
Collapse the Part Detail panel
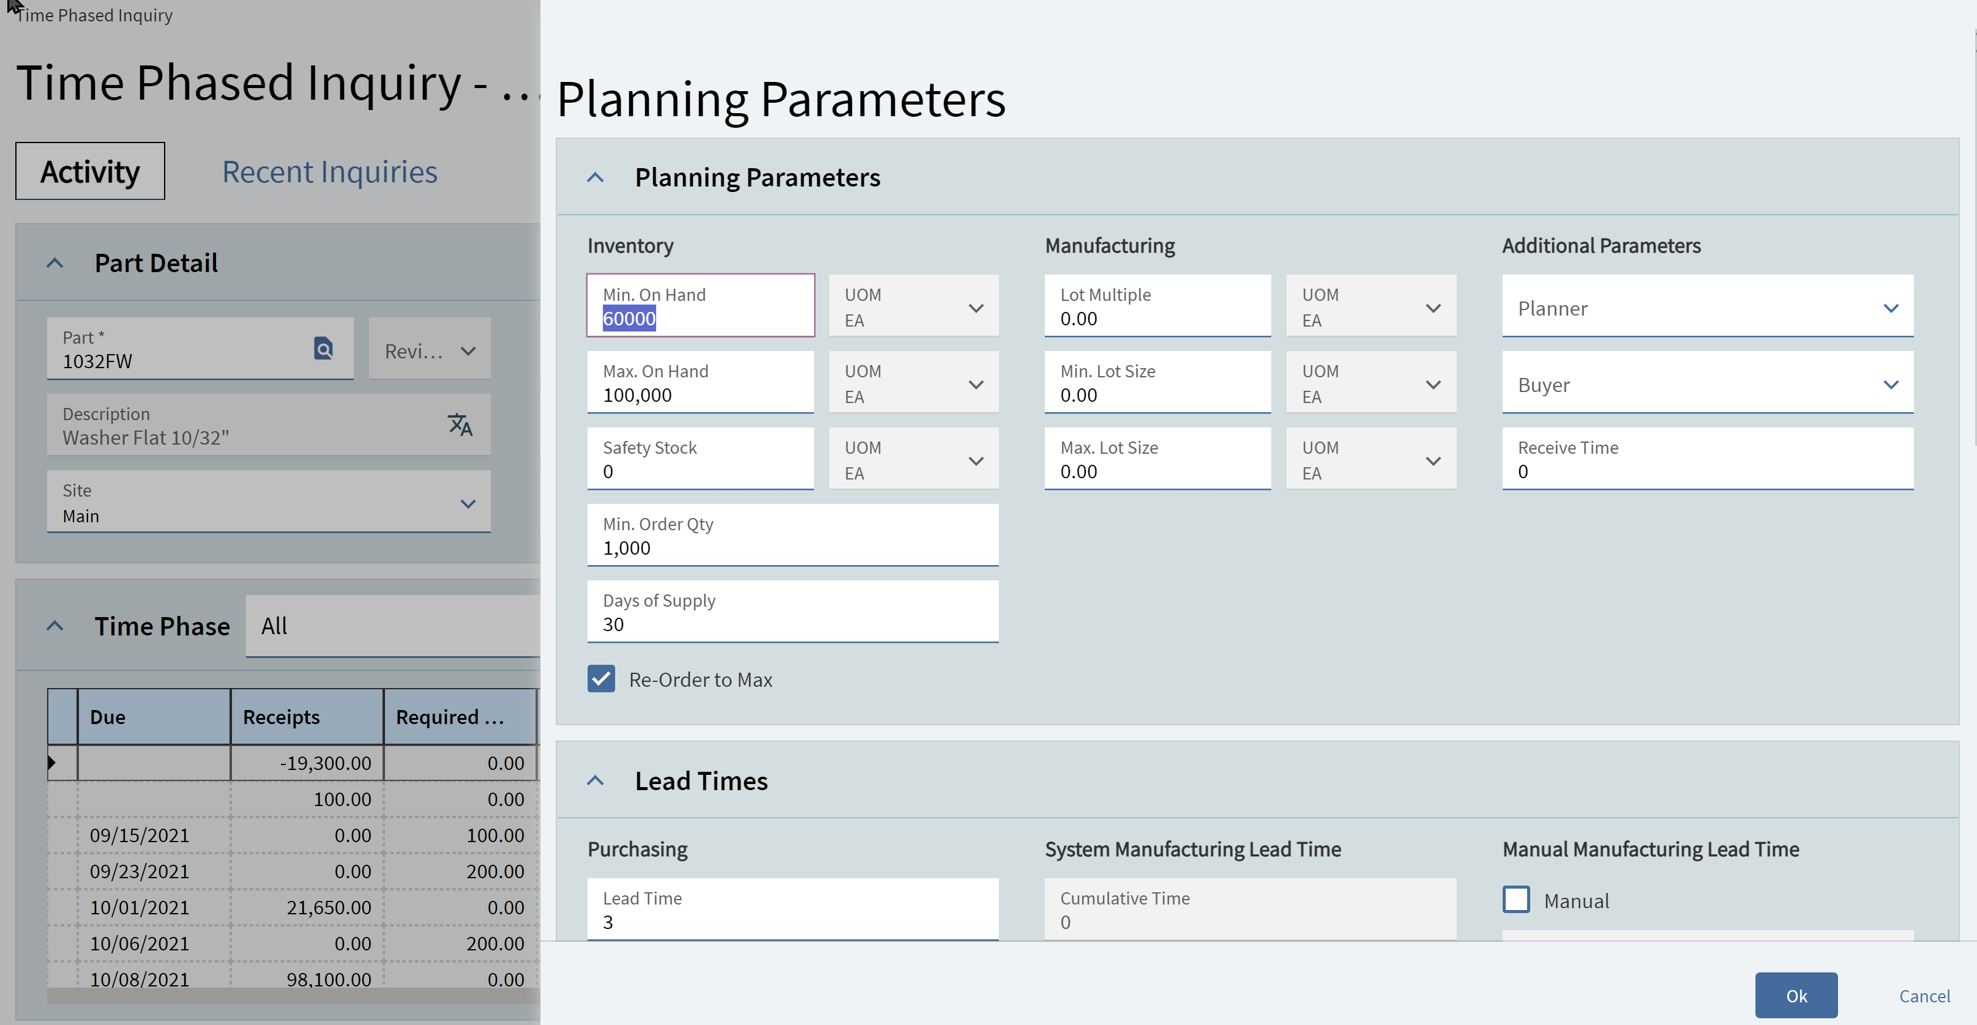pyautogui.click(x=54, y=264)
